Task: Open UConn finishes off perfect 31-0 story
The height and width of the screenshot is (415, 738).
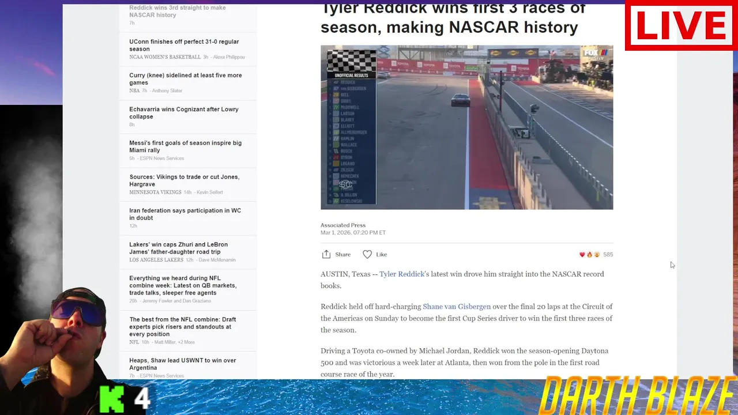Action: (184, 45)
